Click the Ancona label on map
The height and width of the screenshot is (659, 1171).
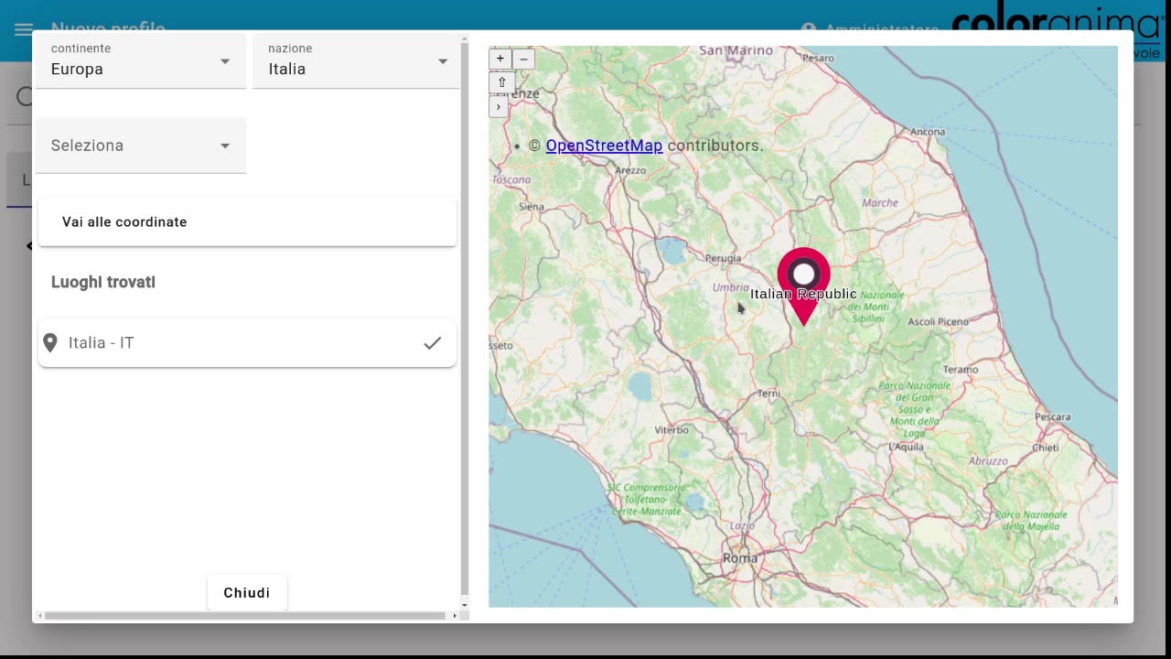(928, 132)
